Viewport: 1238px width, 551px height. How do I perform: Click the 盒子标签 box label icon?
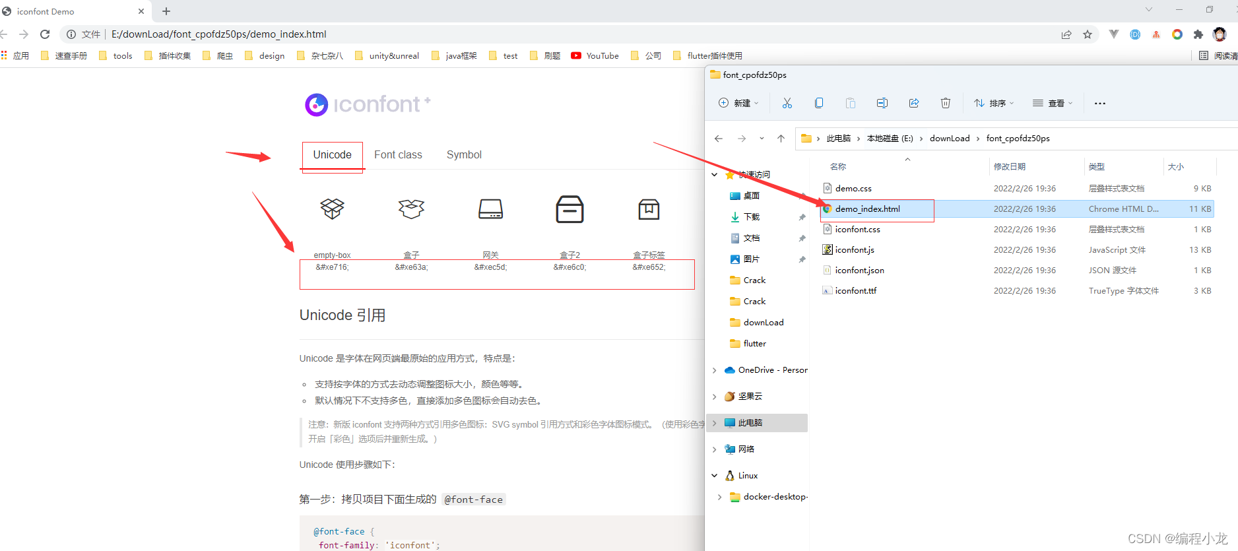coord(649,209)
